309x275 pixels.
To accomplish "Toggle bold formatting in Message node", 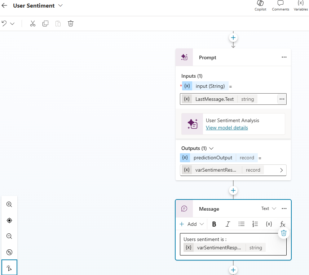I will (x=214, y=224).
